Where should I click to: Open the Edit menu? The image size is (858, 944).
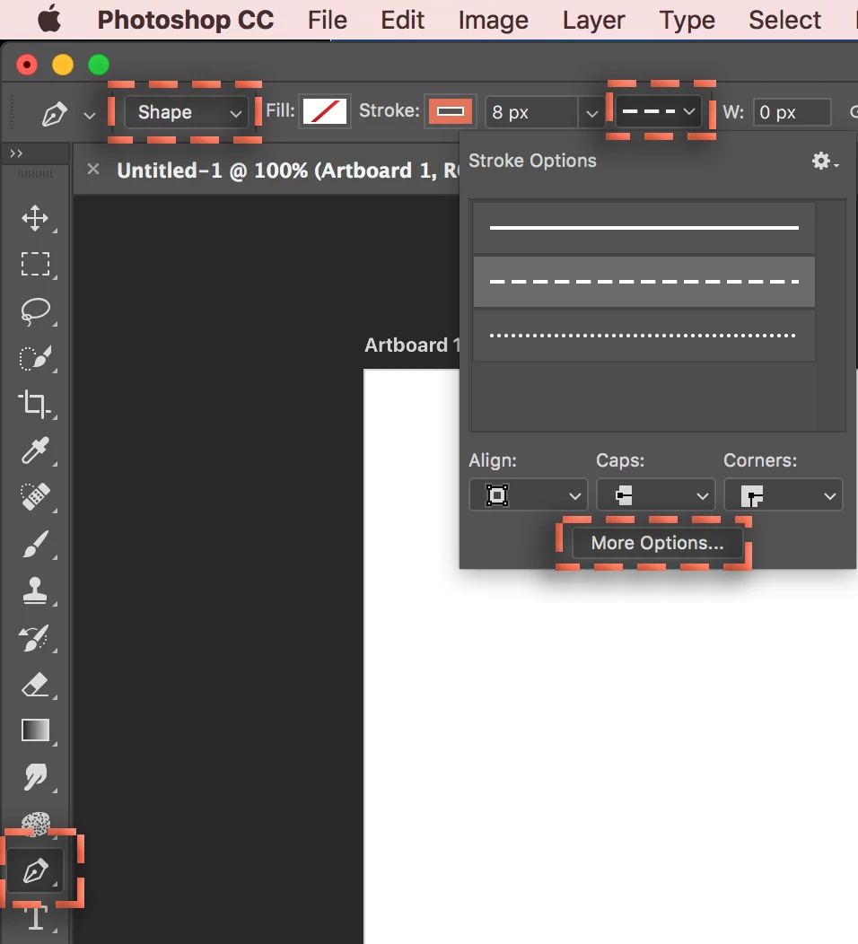pos(402,20)
